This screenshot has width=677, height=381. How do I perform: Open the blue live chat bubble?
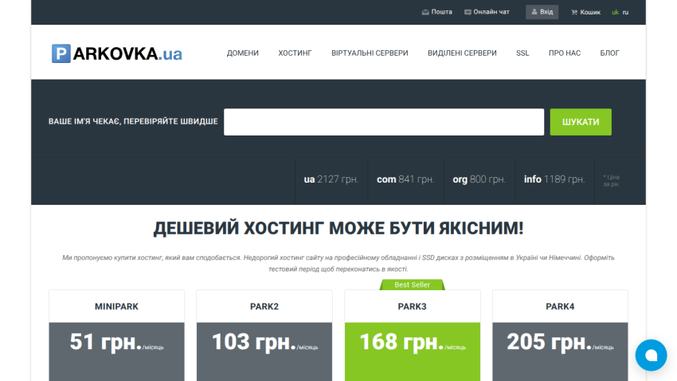(x=651, y=355)
